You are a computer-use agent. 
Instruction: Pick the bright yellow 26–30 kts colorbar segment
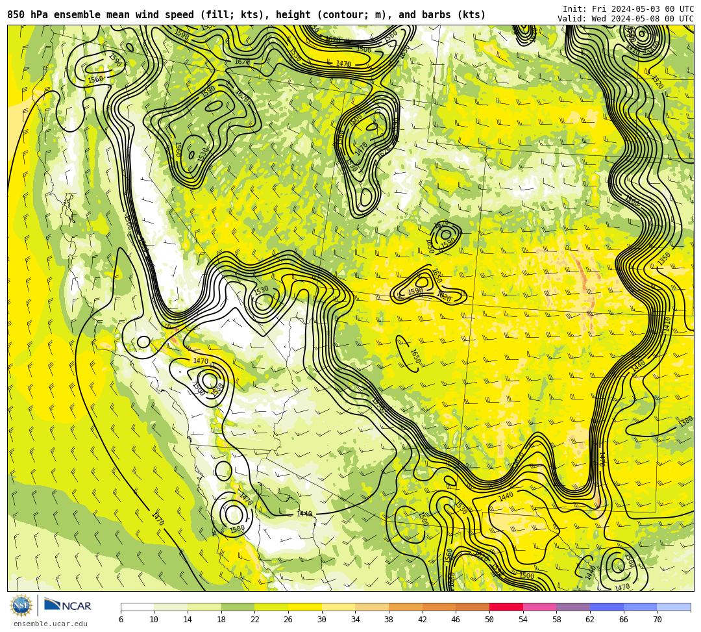click(x=305, y=607)
